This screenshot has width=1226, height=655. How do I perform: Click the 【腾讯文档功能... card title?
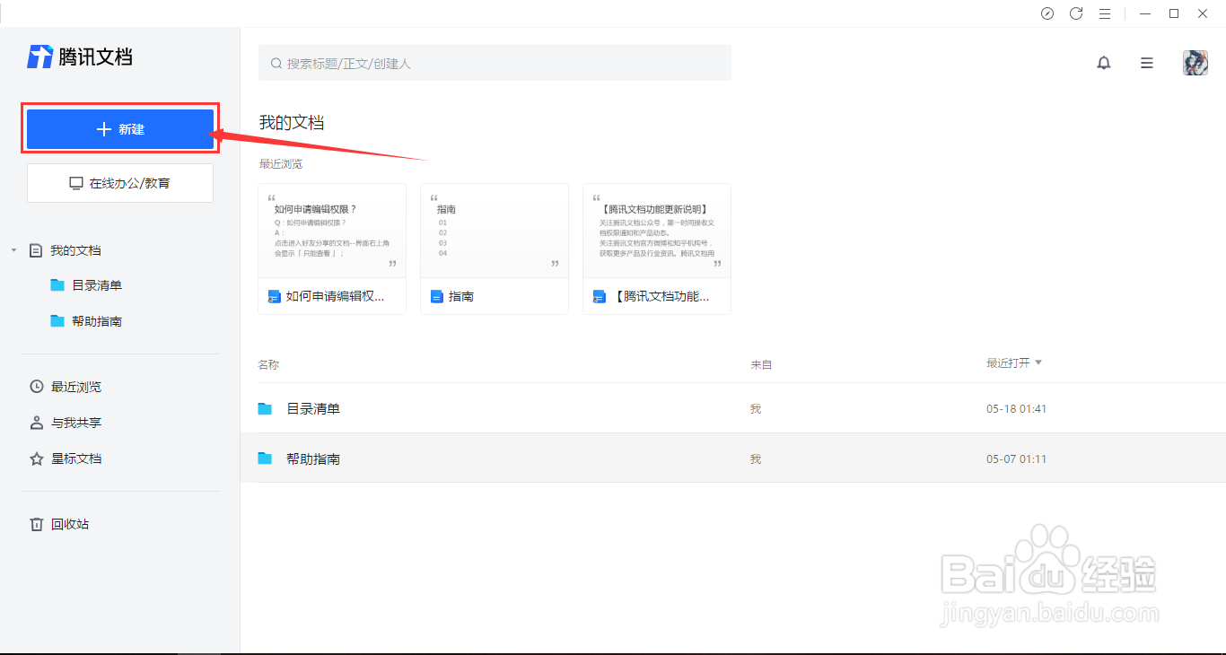(662, 296)
